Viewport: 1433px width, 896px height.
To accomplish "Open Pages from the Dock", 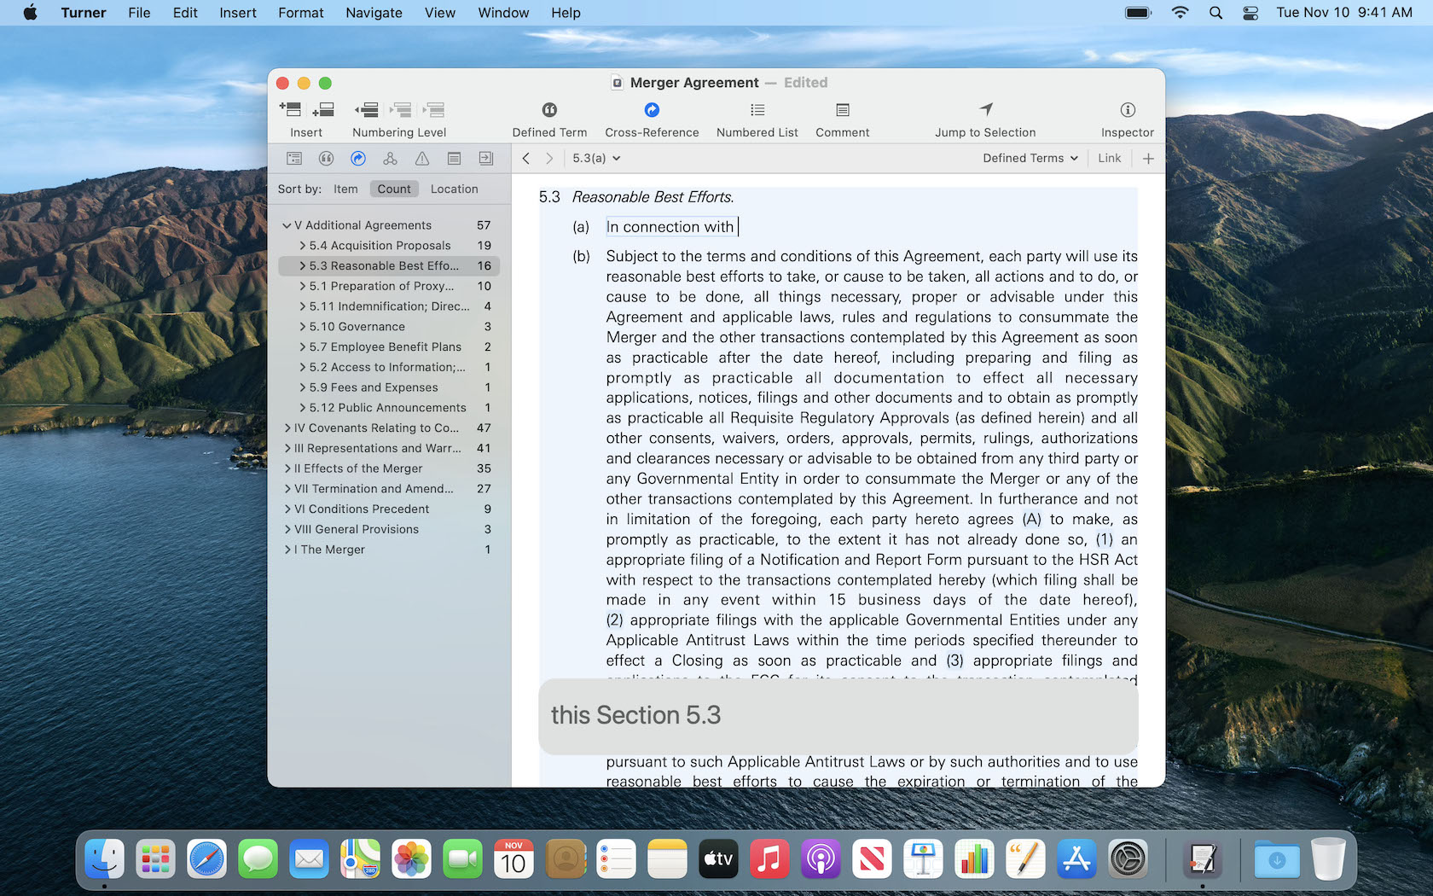I will pyautogui.click(x=1025, y=859).
